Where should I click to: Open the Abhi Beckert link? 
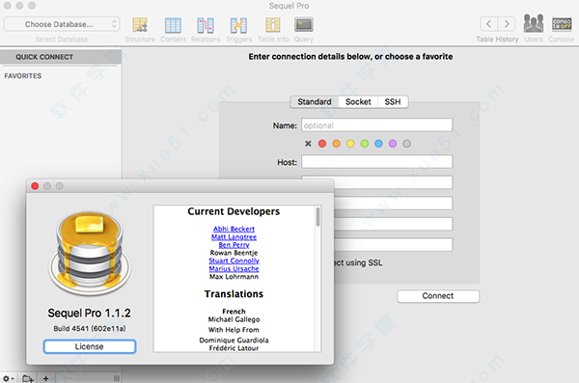point(234,229)
